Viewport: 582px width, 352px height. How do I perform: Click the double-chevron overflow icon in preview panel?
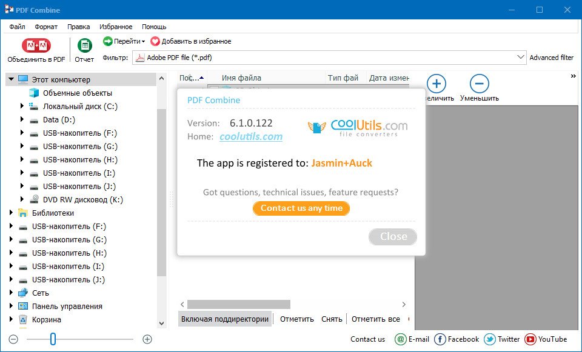click(x=573, y=76)
